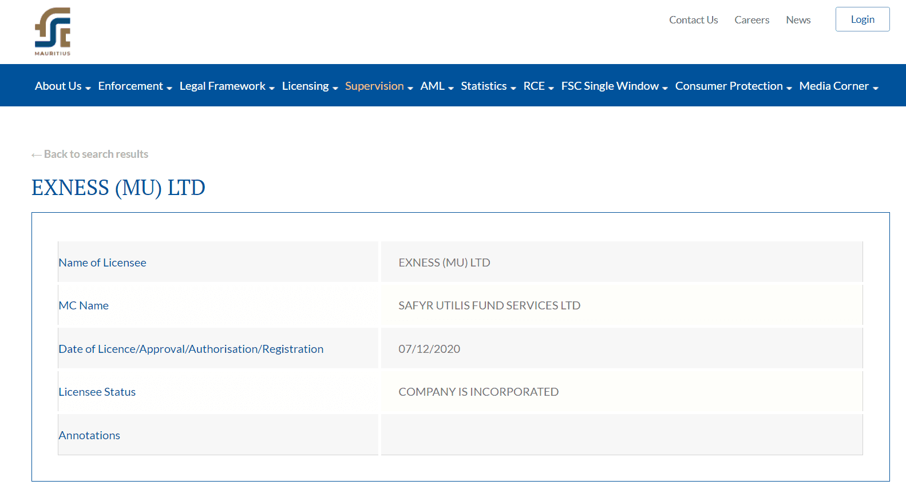Open the Legal Framework menu
This screenshot has height=497, width=906.
coord(227,86)
